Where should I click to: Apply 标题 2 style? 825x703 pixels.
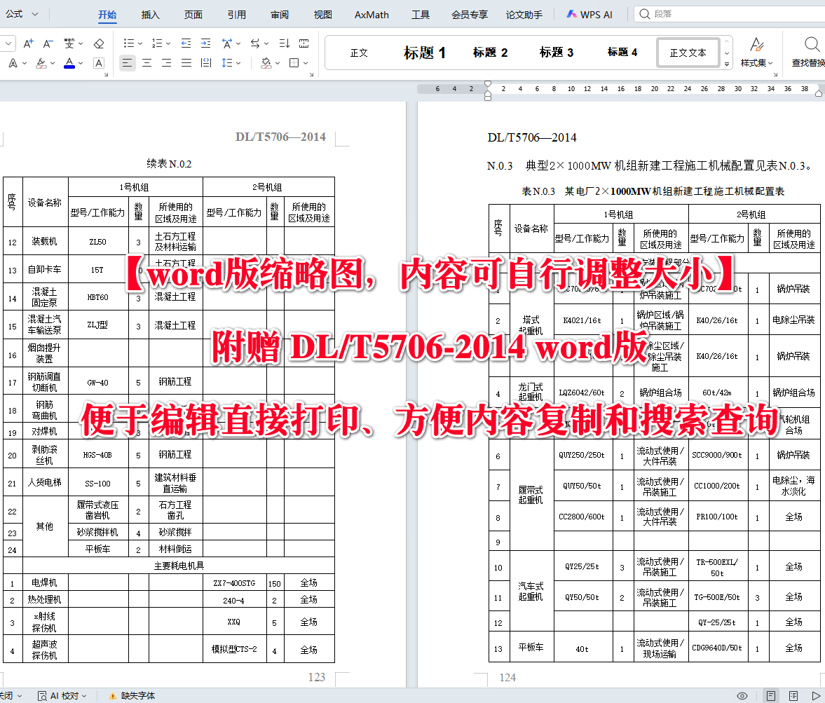click(x=491, y=53)
